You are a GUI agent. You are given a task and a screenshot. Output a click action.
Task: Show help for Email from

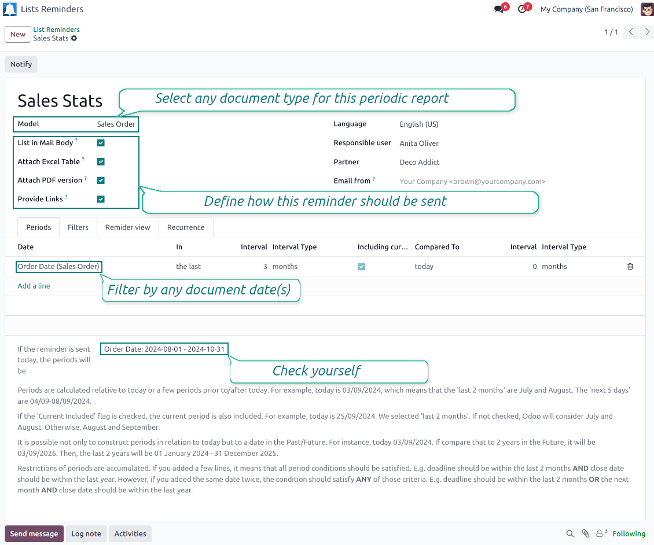[x=374, y=178]
